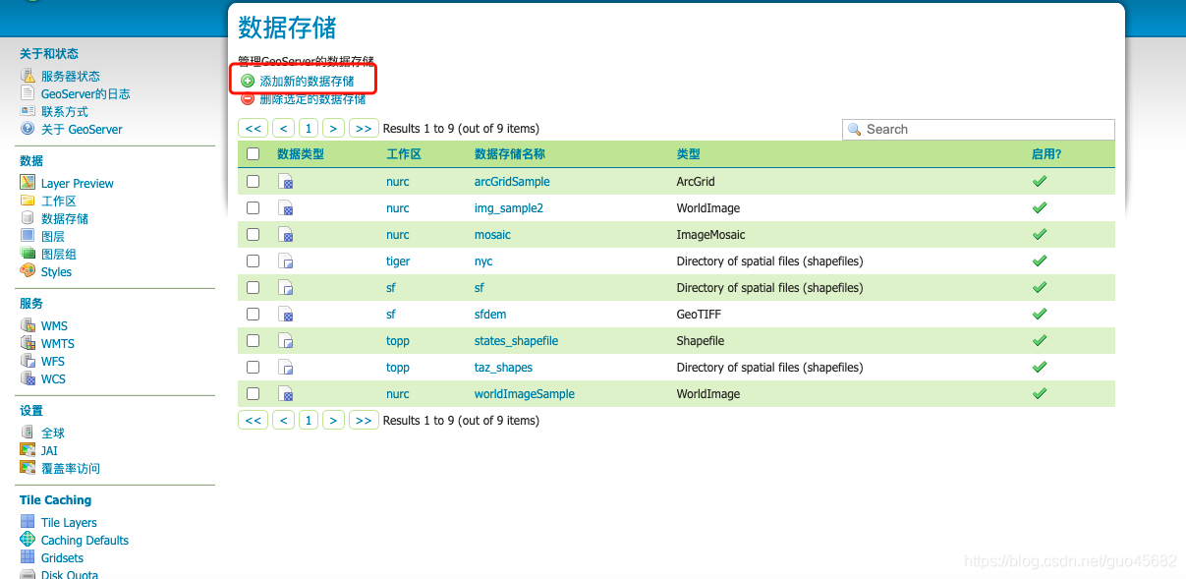This screenshot has height=579, width=1186.
Task: Open the tiger workspace link
Action: (x=398, y=261)
